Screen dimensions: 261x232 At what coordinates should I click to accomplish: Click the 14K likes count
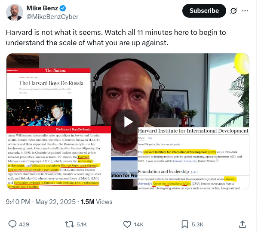click(138, 225)
